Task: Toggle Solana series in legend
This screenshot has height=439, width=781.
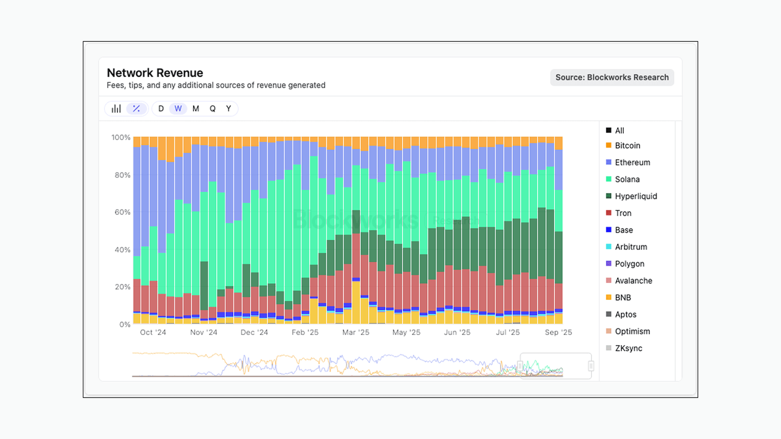Action: [x=623, y=180]
